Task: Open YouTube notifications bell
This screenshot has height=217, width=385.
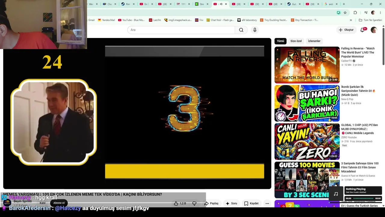Action: coord(362,30)
